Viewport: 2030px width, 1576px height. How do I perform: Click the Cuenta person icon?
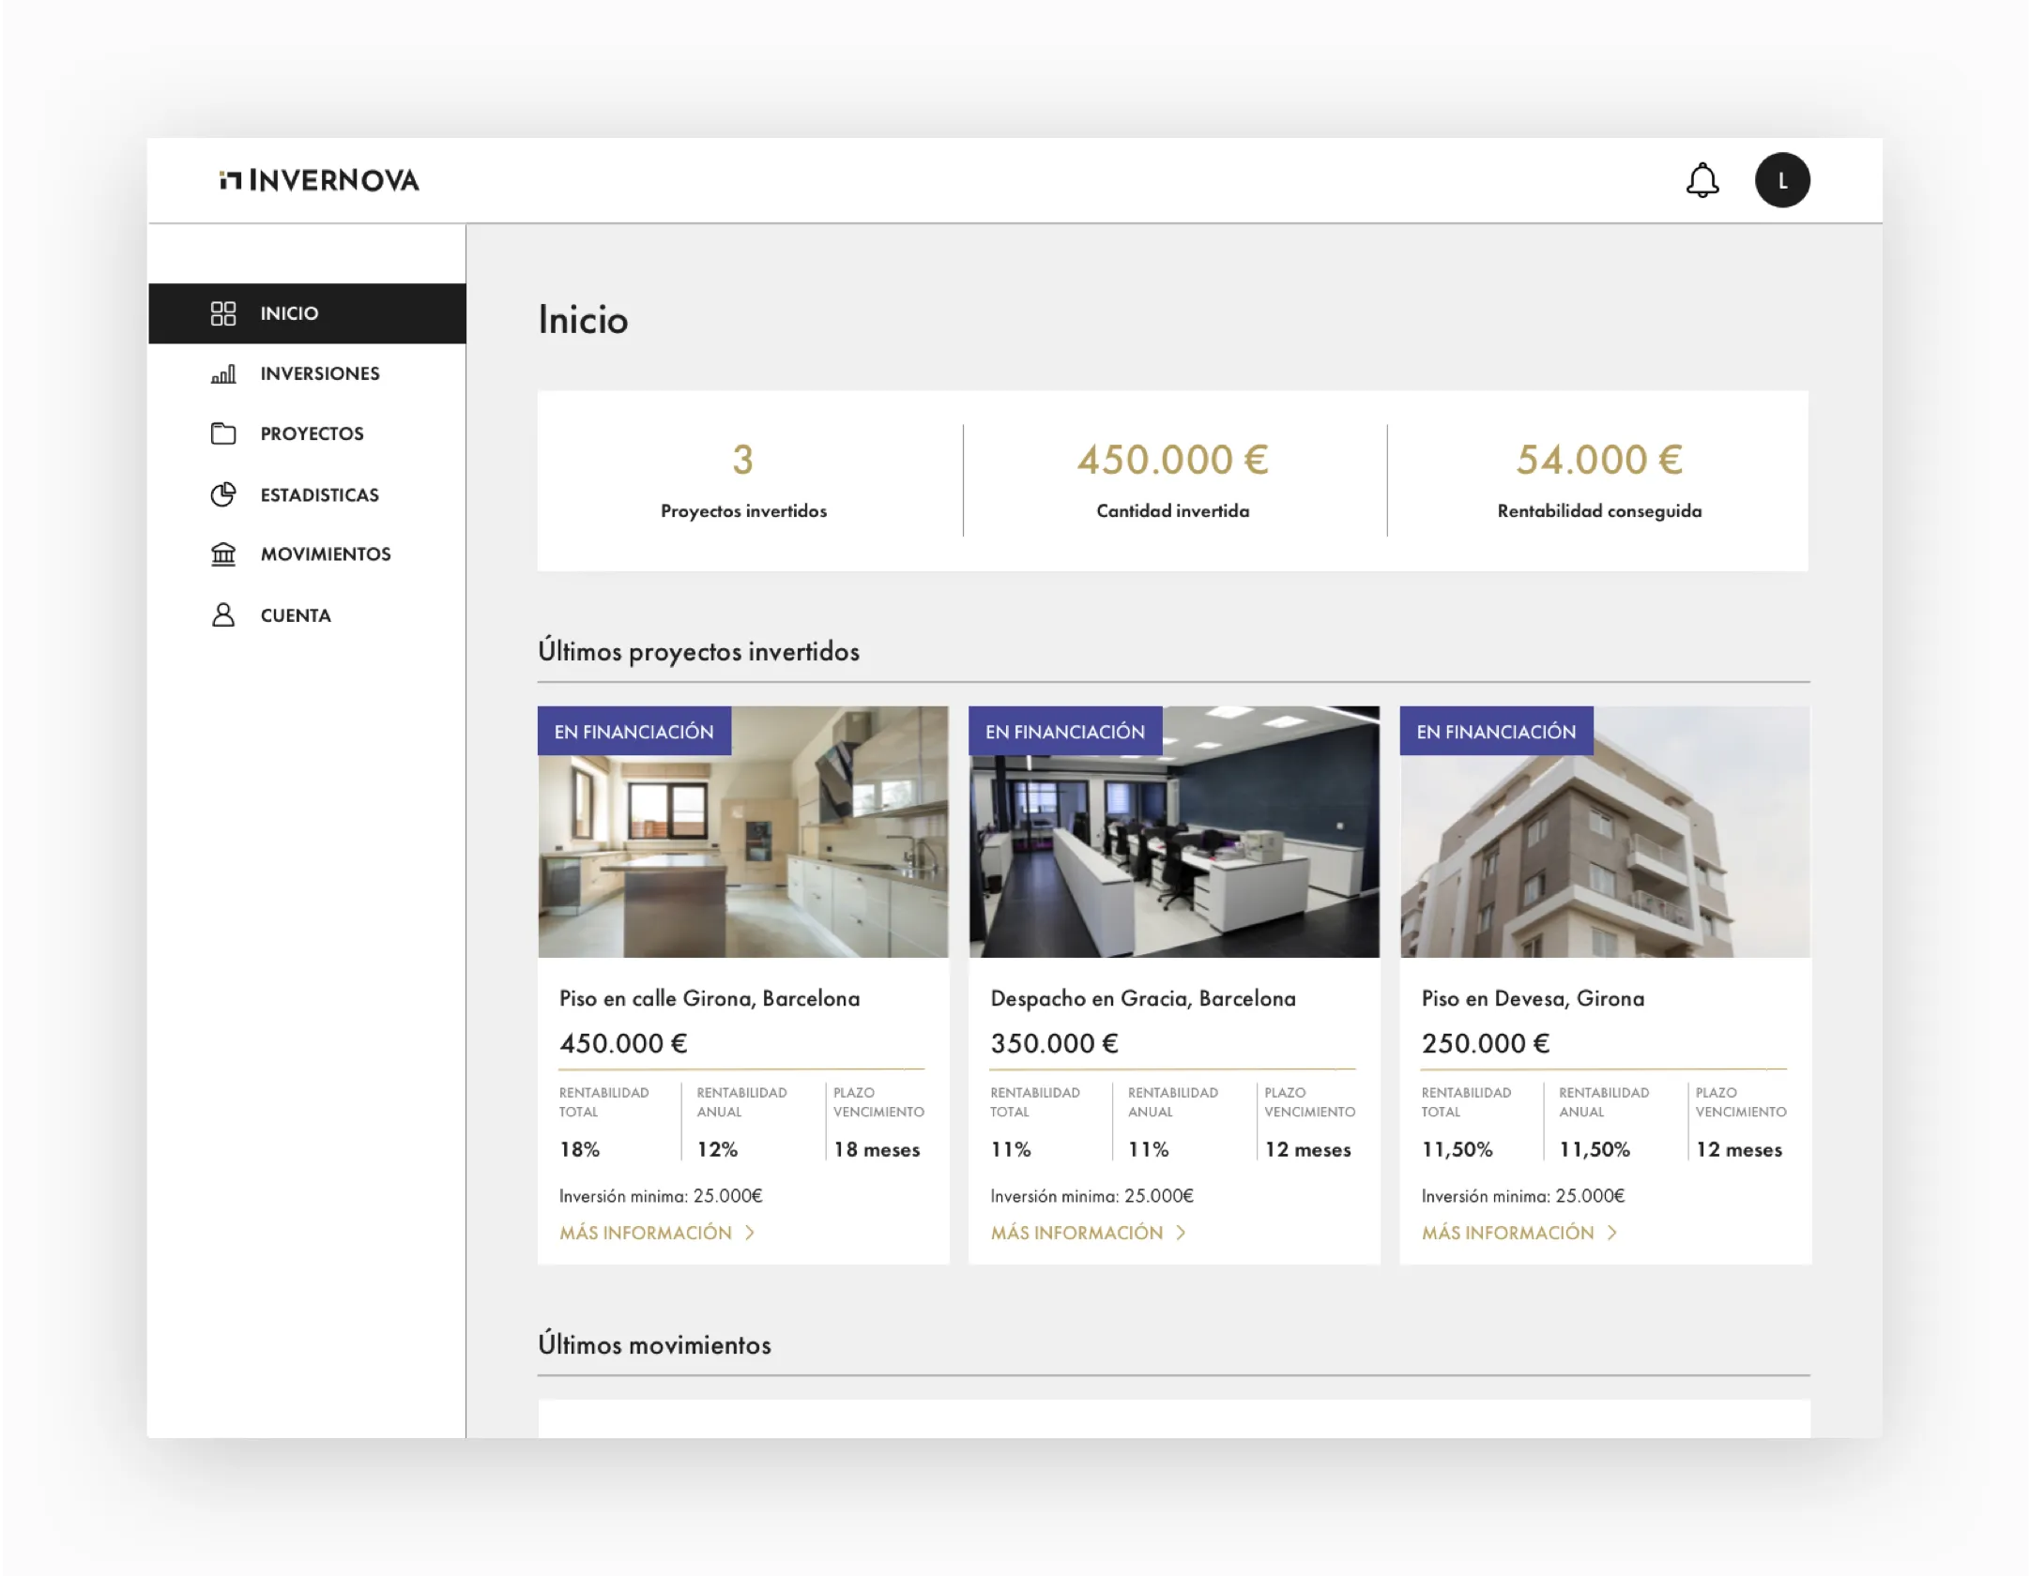[223, 615]
